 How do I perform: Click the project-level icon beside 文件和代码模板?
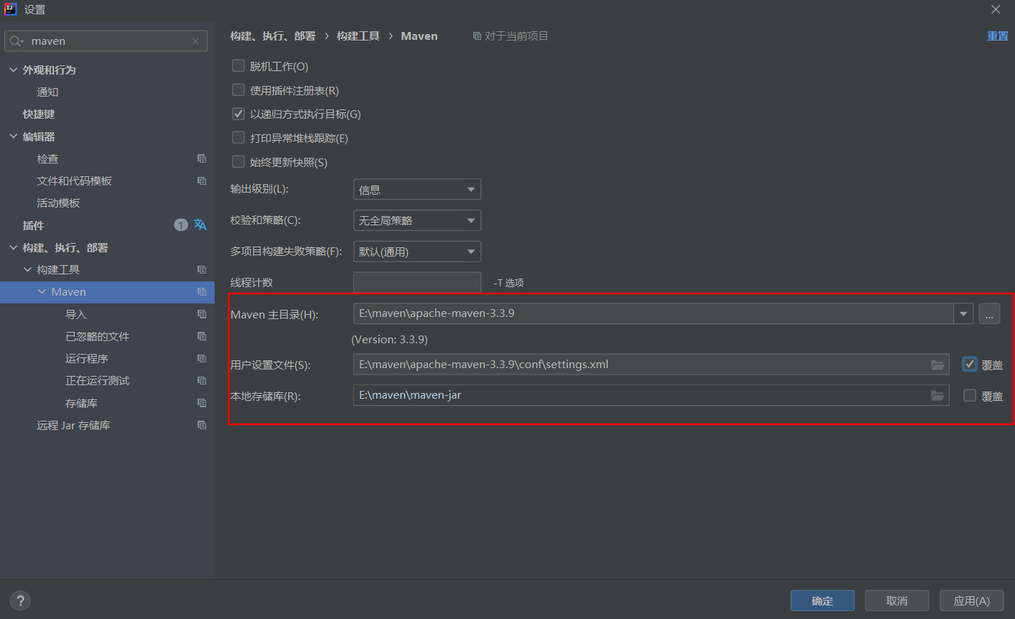[202, 181]
